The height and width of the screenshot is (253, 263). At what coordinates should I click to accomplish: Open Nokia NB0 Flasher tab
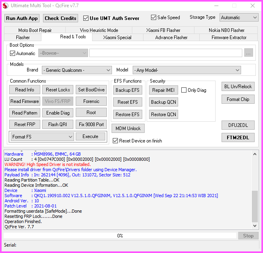click(226, 30)
